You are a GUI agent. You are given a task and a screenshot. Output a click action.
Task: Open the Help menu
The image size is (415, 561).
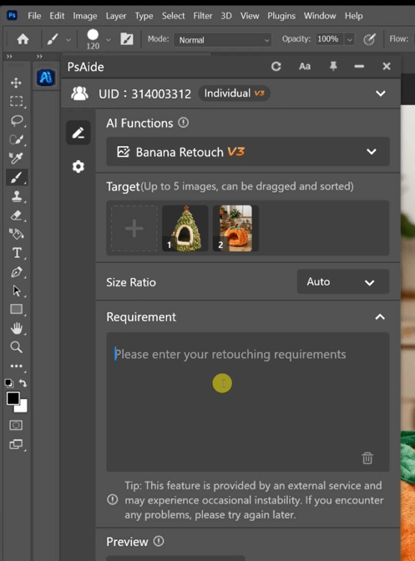pyautogui.click(x=353, y=16)
